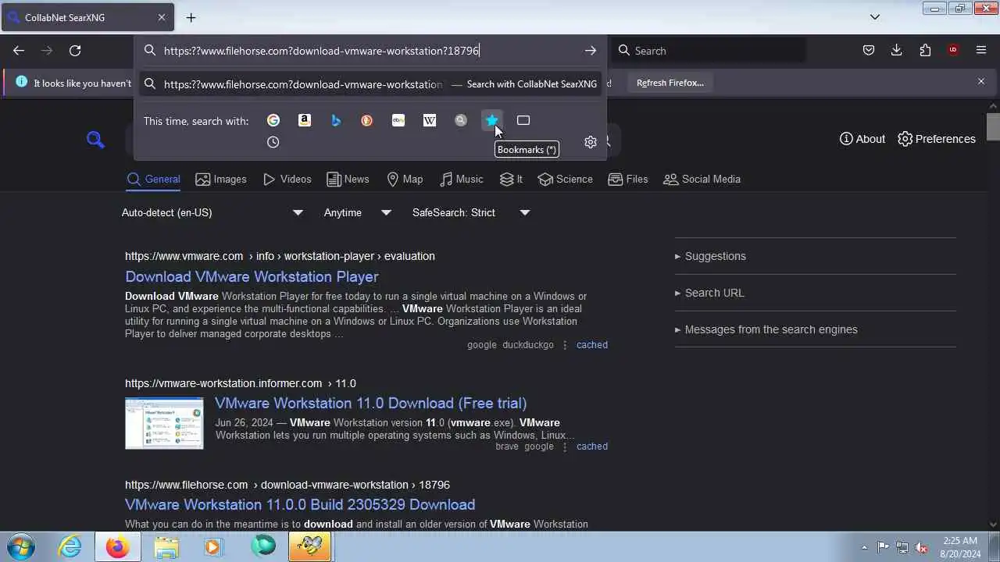Go back one page
This screenshot has height=562, width=1000.
[x=19, y=51]
